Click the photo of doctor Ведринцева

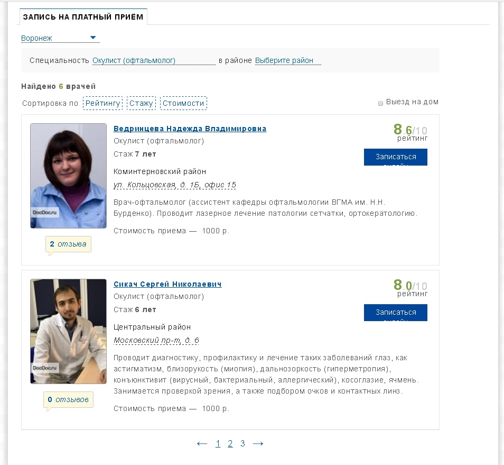coord(69,176)
